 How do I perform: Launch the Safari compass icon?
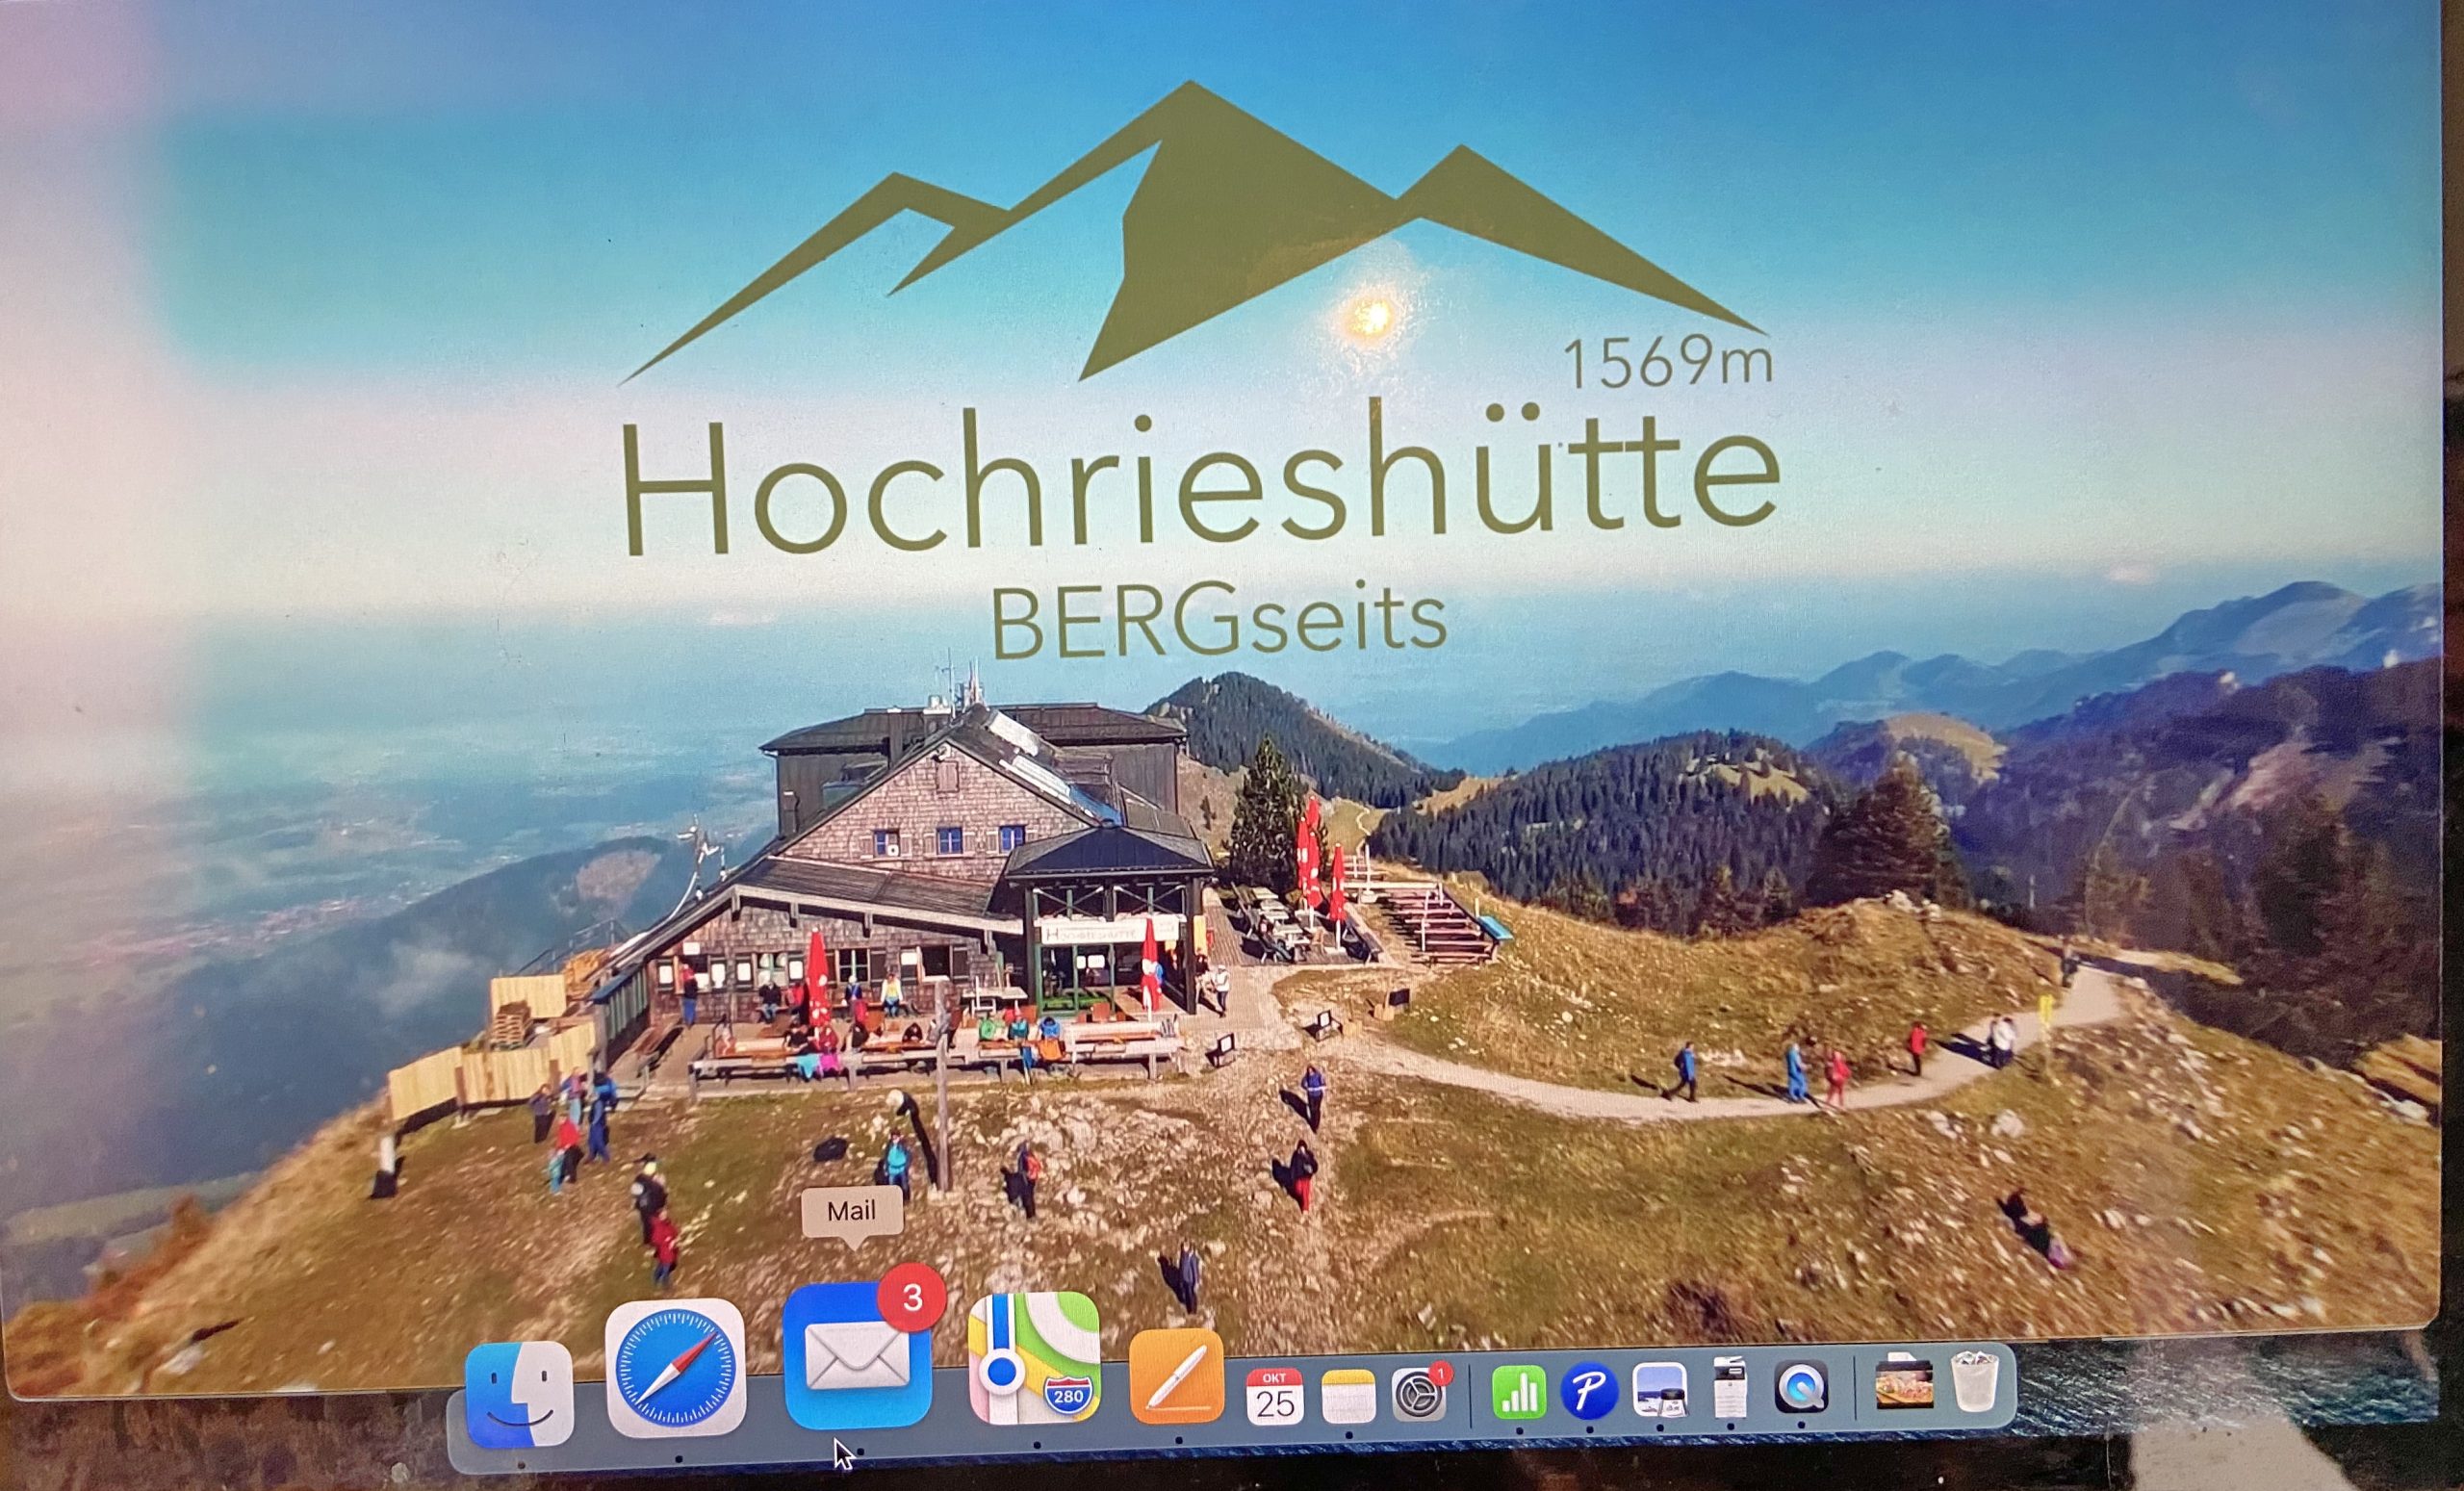coord(675,1368)
